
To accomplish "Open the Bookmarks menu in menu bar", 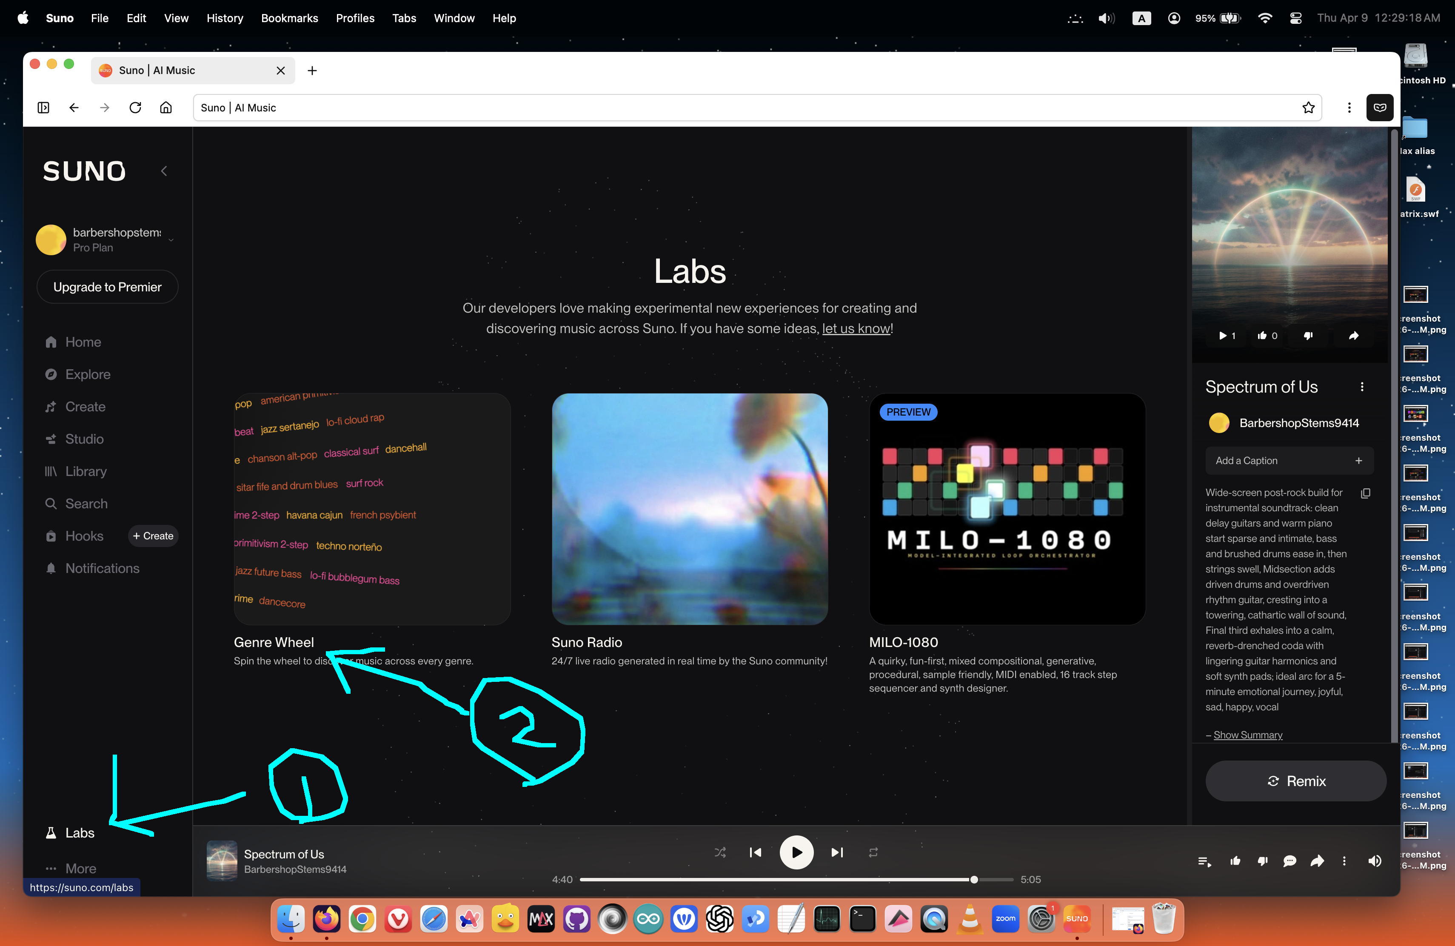I will click(x=289, y=18).
